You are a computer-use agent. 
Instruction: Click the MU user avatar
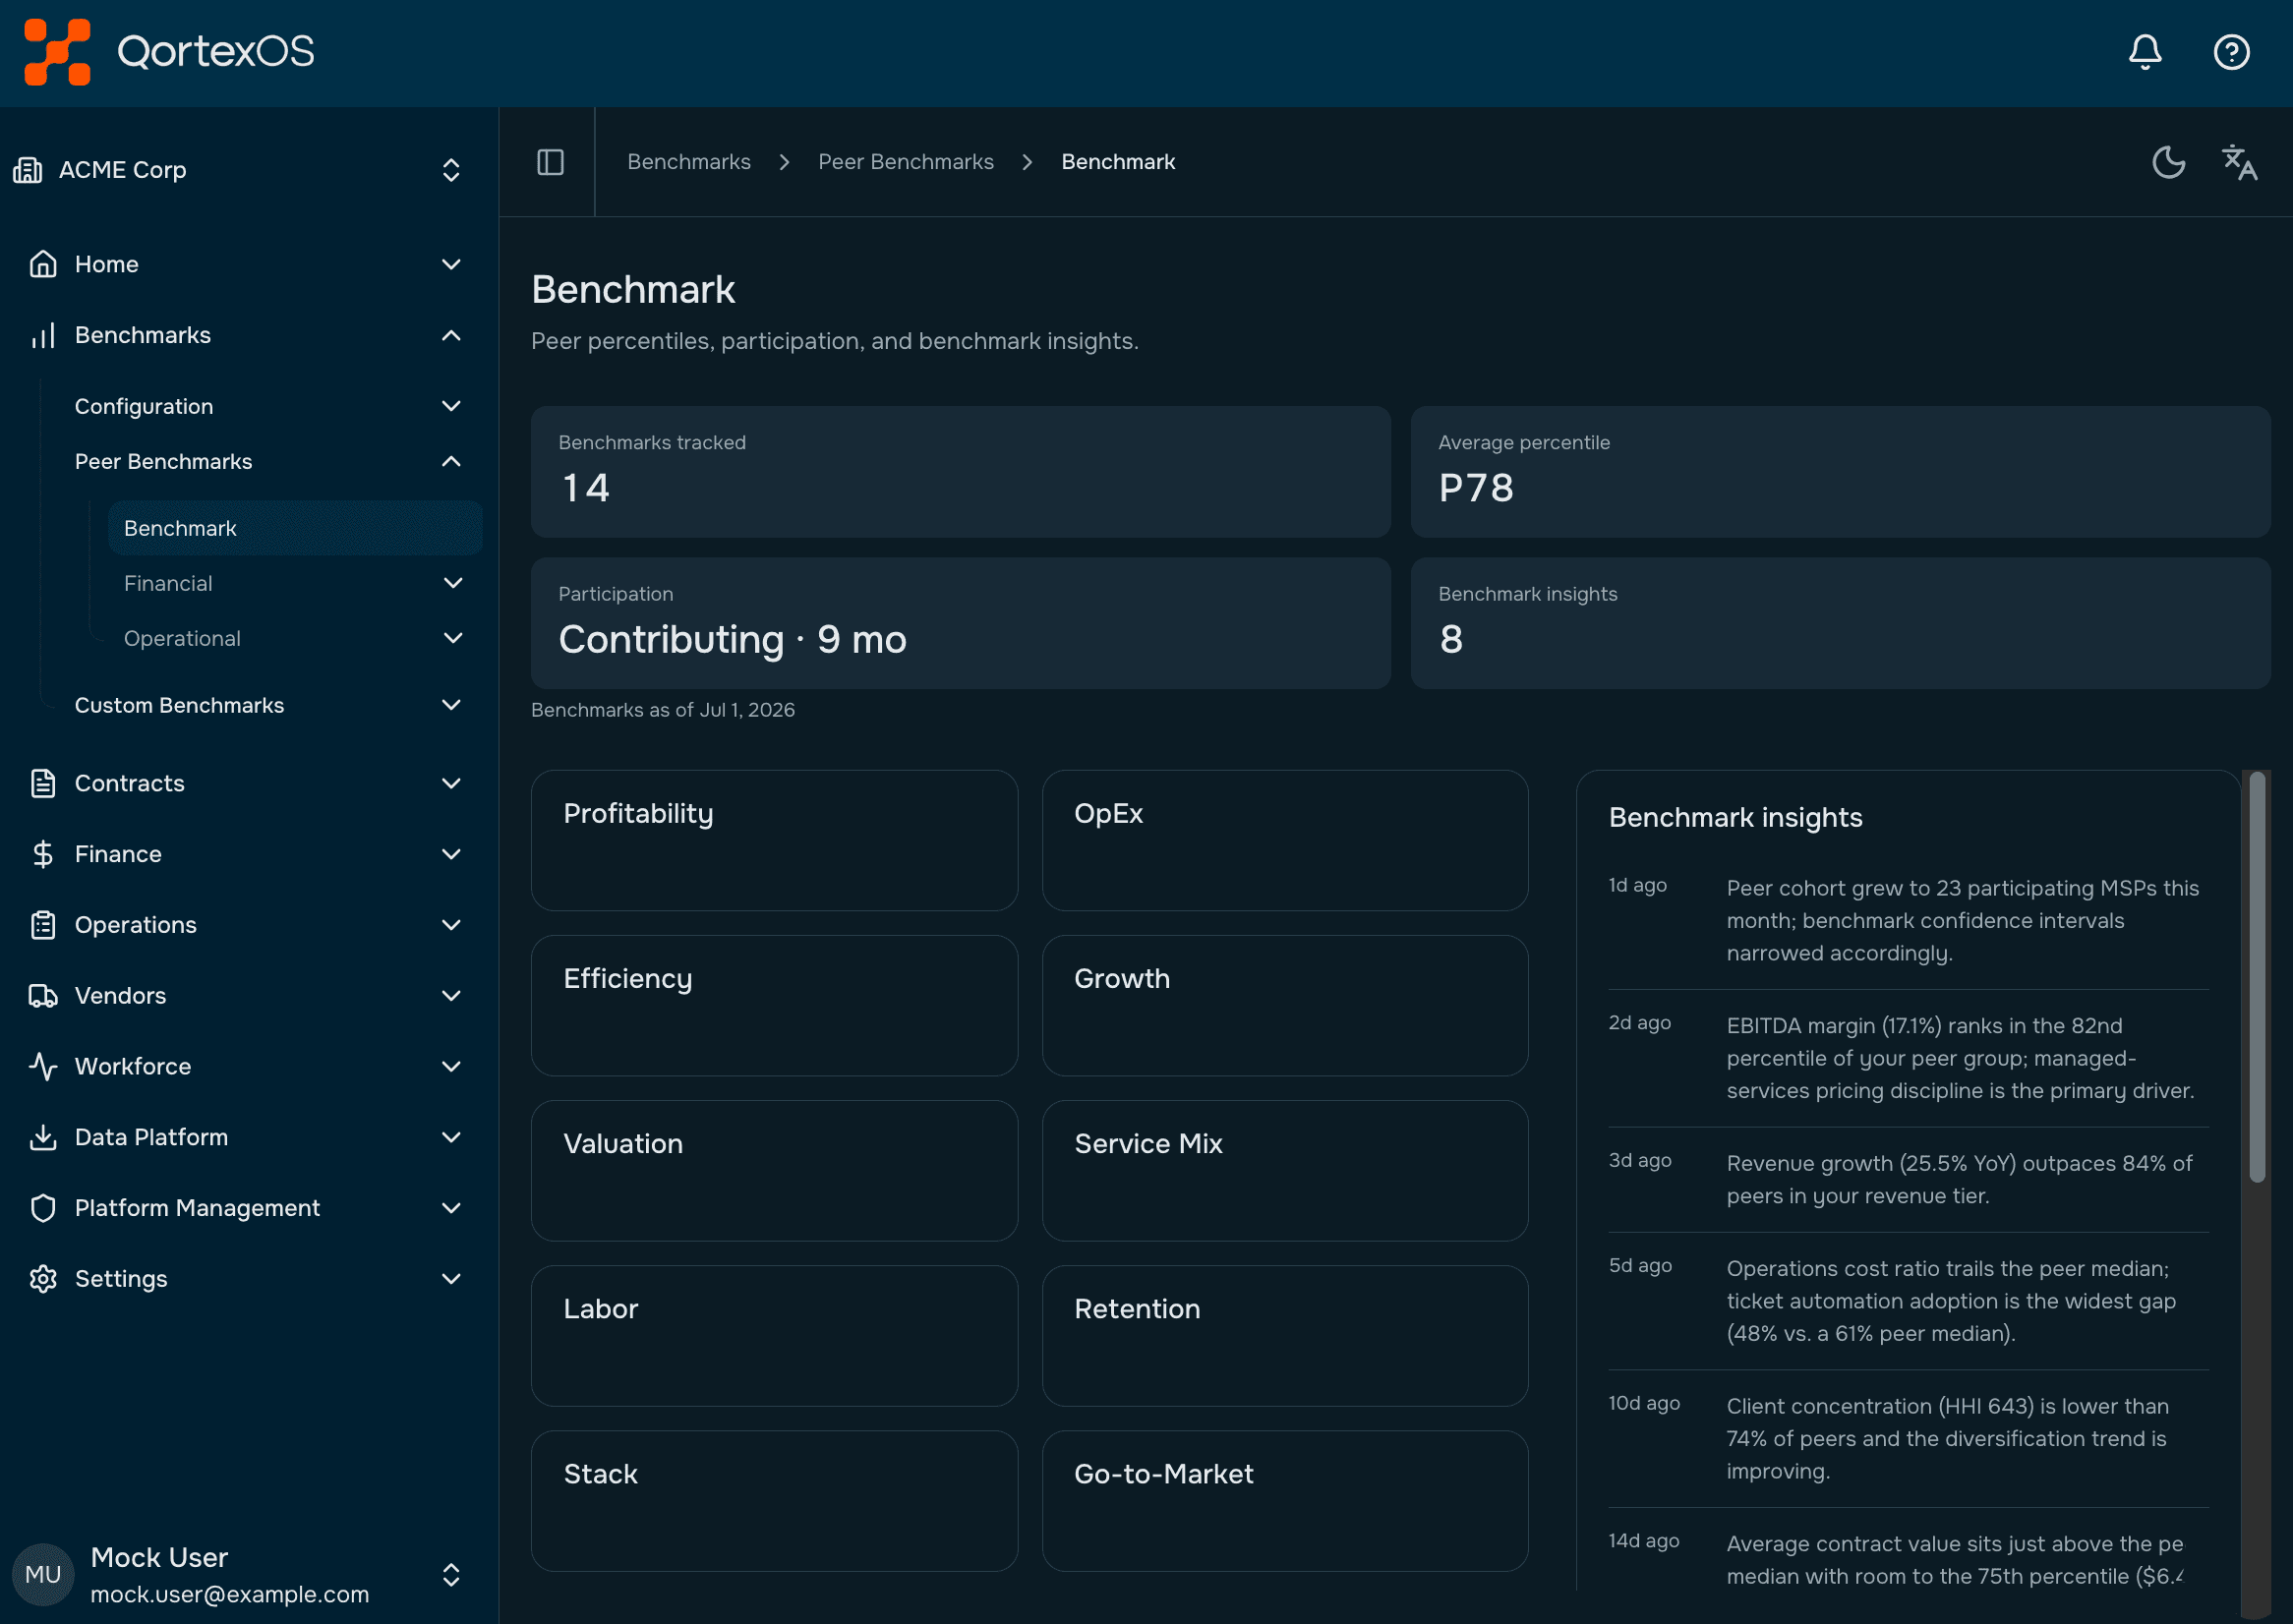click(x=43, y=1575)
